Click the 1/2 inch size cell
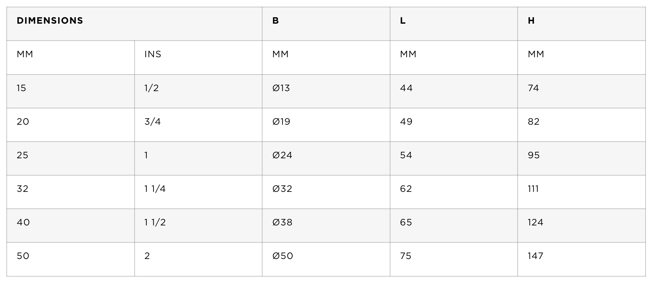This screenshot has width=651, height=282. (198, 91)
